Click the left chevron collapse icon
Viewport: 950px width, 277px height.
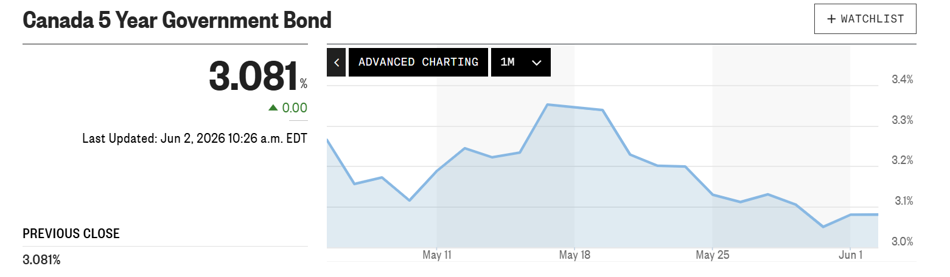coord(336,62)
